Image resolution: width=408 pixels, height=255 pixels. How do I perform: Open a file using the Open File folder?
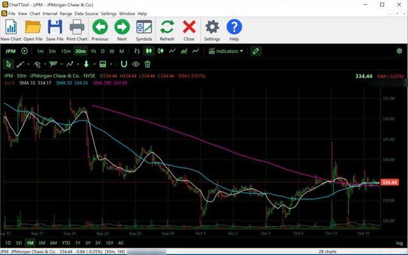pos(33,30)
